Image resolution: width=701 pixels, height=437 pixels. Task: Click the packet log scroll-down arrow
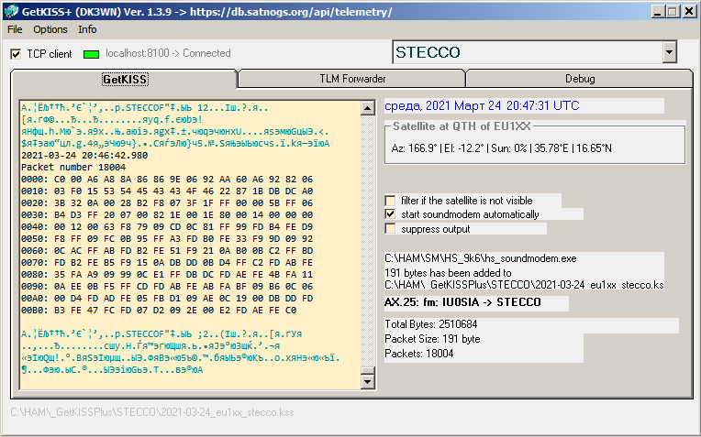point(368,382)
